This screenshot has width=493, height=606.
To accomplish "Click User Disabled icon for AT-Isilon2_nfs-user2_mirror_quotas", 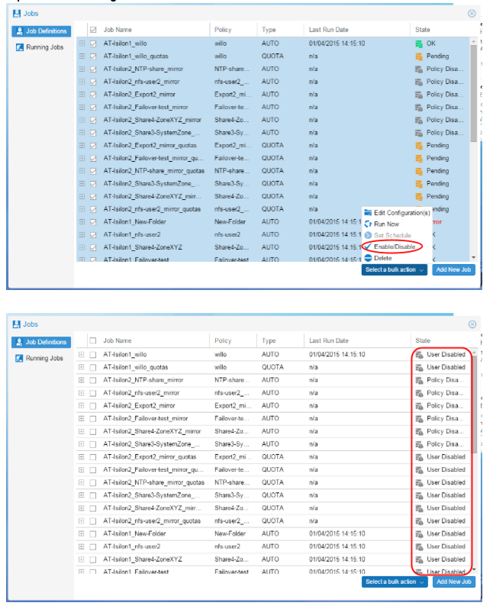I will click(419, 521).
